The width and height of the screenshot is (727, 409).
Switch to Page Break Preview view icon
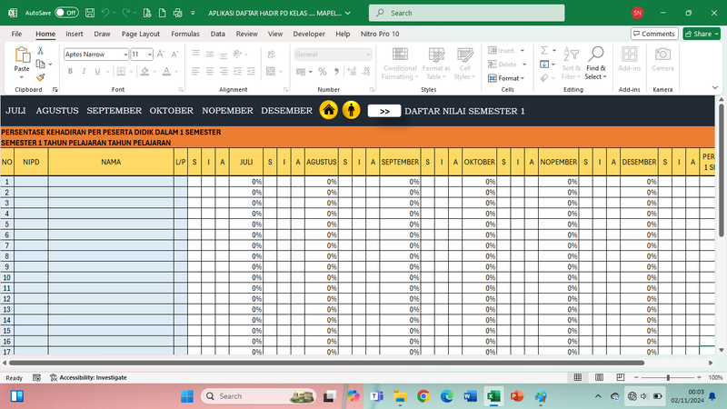point(621,377)
